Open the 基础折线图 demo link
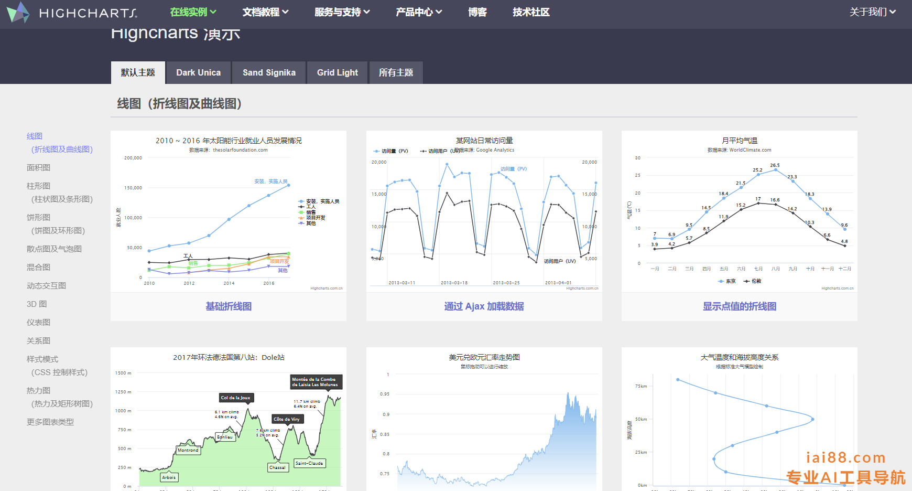Screen dimensions: 912x491 pos(229,306)
